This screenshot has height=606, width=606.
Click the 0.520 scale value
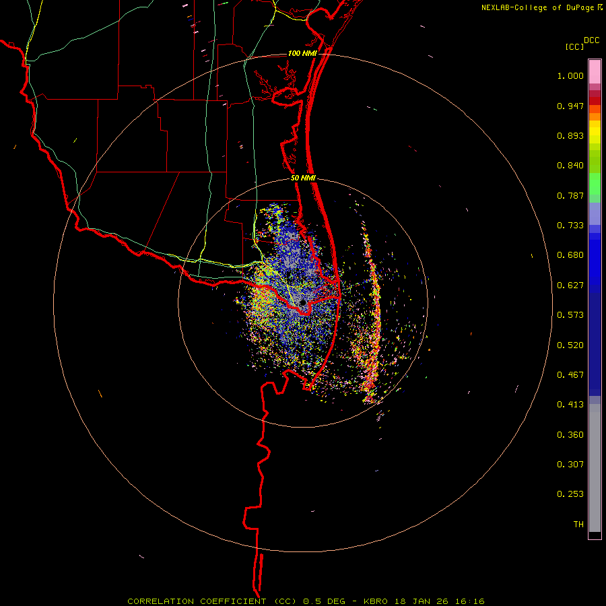(570, 345)
